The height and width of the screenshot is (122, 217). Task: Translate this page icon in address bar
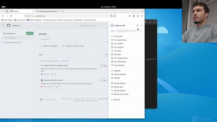112,16
